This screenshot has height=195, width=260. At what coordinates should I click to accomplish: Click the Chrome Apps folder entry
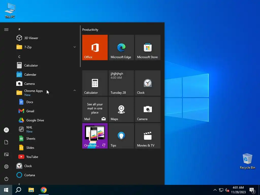(46, 93)
